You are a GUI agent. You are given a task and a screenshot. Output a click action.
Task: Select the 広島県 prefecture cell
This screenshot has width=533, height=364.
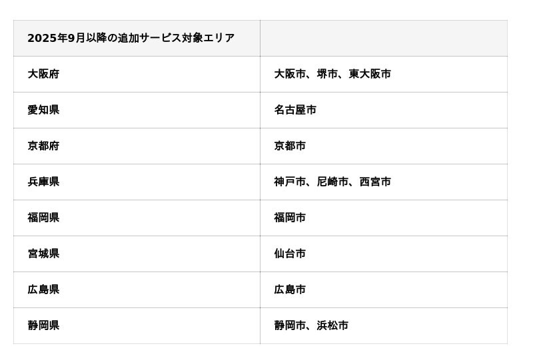[x=43, y=289]
